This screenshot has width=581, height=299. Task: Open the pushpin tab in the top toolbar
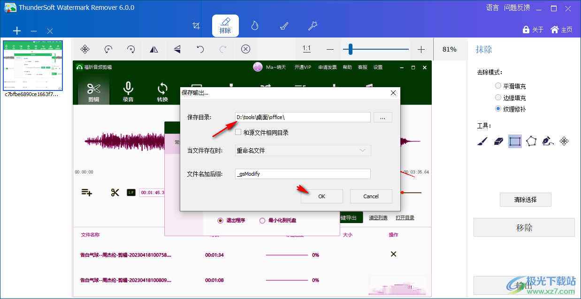coord(313,26)
